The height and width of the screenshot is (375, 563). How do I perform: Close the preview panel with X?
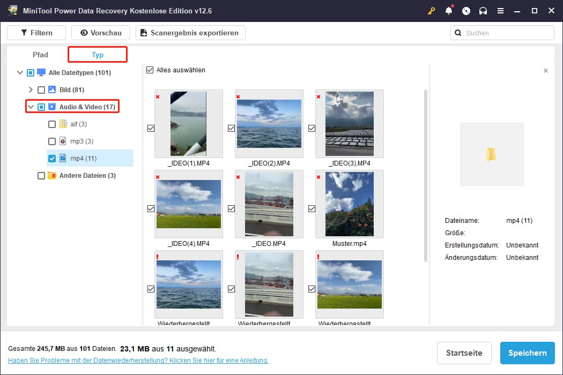(546, 71)
